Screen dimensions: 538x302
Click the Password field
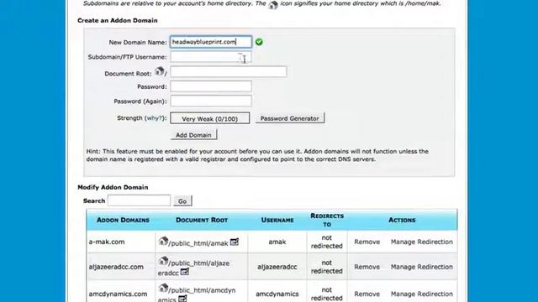[211, 86]
